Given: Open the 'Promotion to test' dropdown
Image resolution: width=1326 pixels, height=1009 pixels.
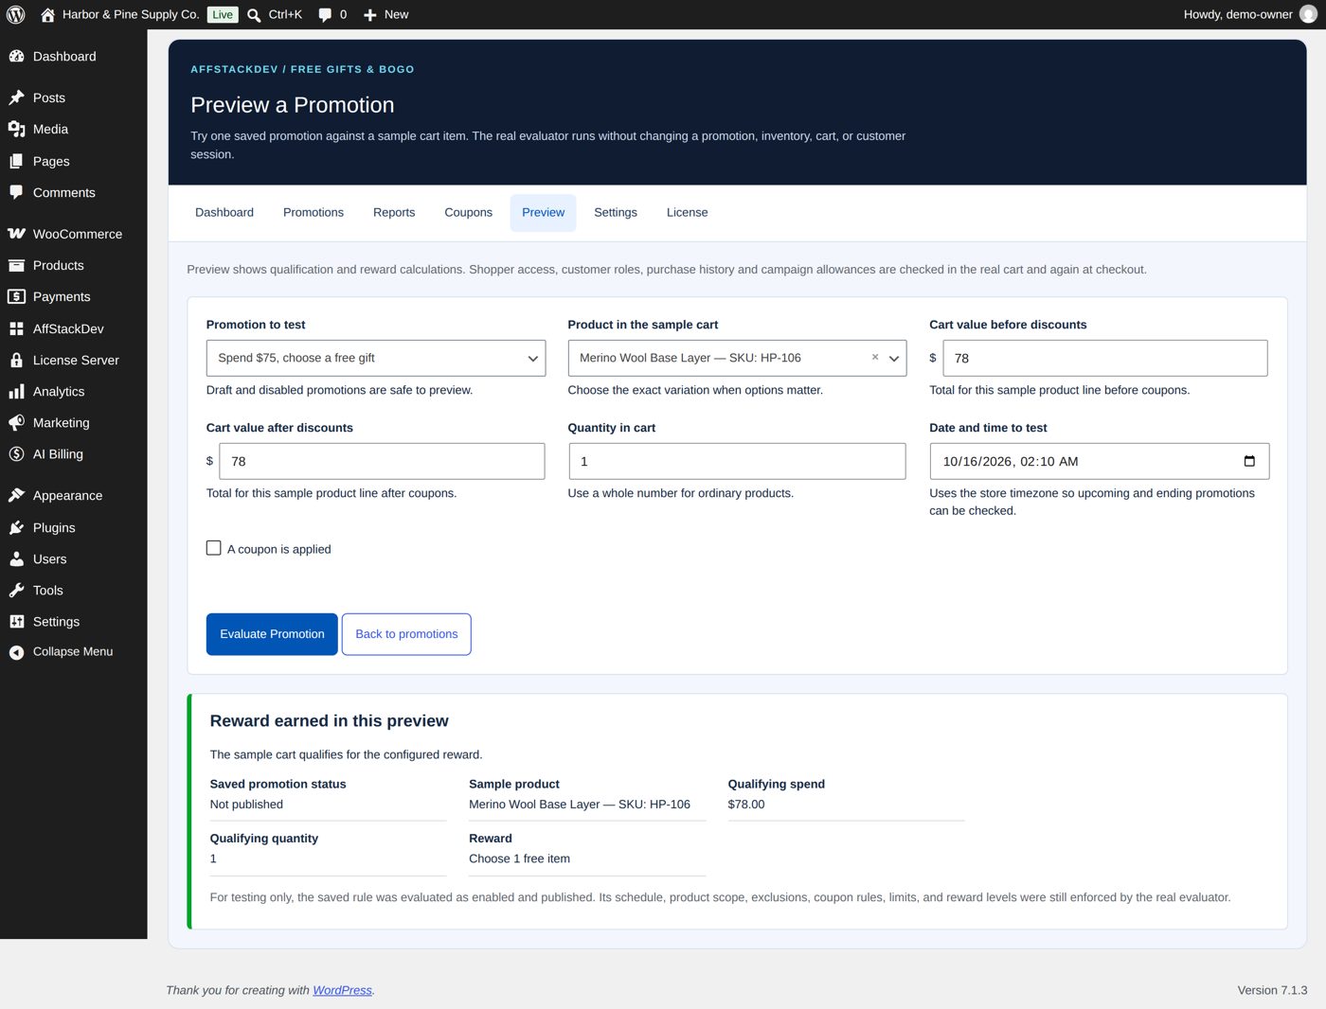Looking at the screenshot, I should click(376, 358).
